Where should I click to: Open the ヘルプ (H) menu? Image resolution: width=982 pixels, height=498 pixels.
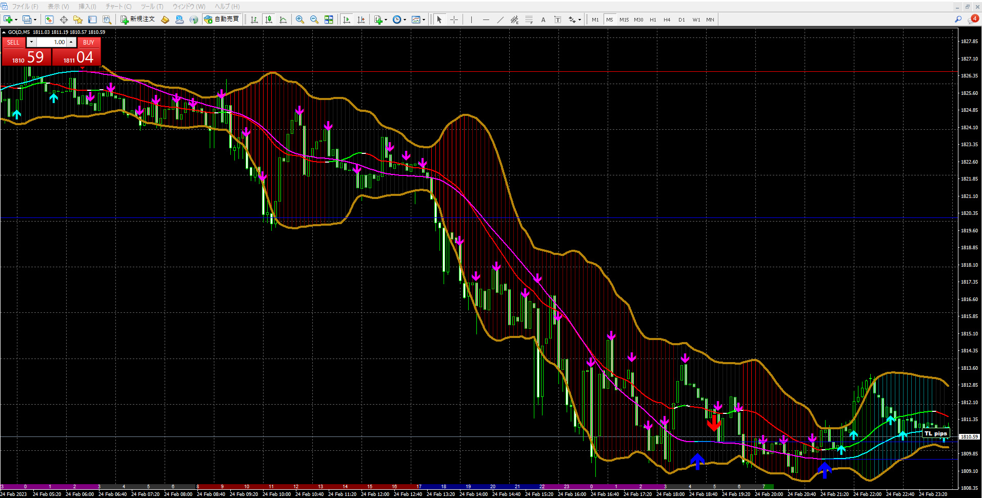tap(227, 7)
